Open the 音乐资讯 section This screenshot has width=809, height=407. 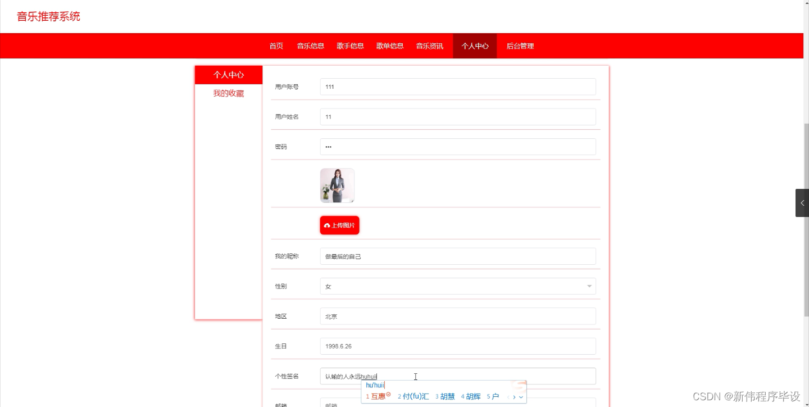tap(430, 46)
